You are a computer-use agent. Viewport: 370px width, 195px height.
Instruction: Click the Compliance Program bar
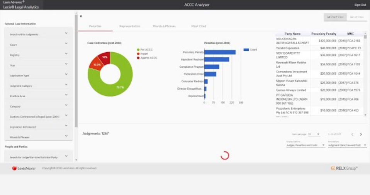[212, 67]
